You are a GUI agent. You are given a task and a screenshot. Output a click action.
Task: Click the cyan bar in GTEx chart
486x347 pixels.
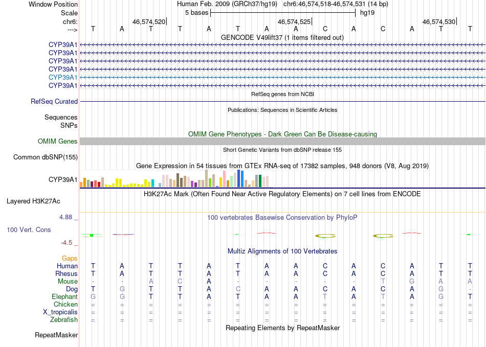point(152,183)
